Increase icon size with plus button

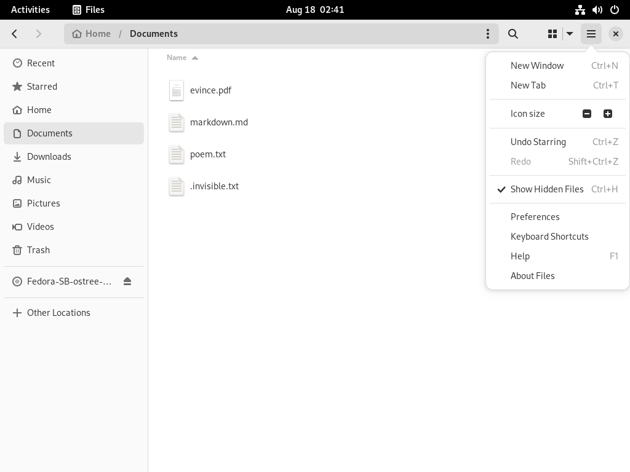607,114
